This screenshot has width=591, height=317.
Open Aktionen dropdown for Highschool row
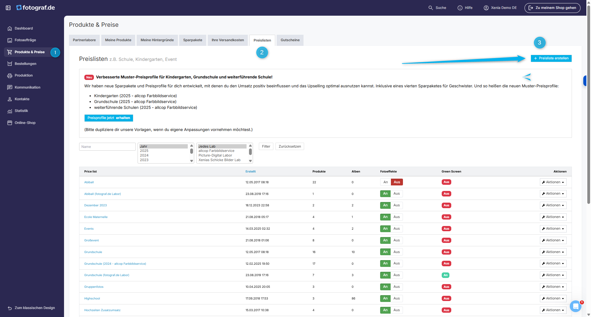553,299
